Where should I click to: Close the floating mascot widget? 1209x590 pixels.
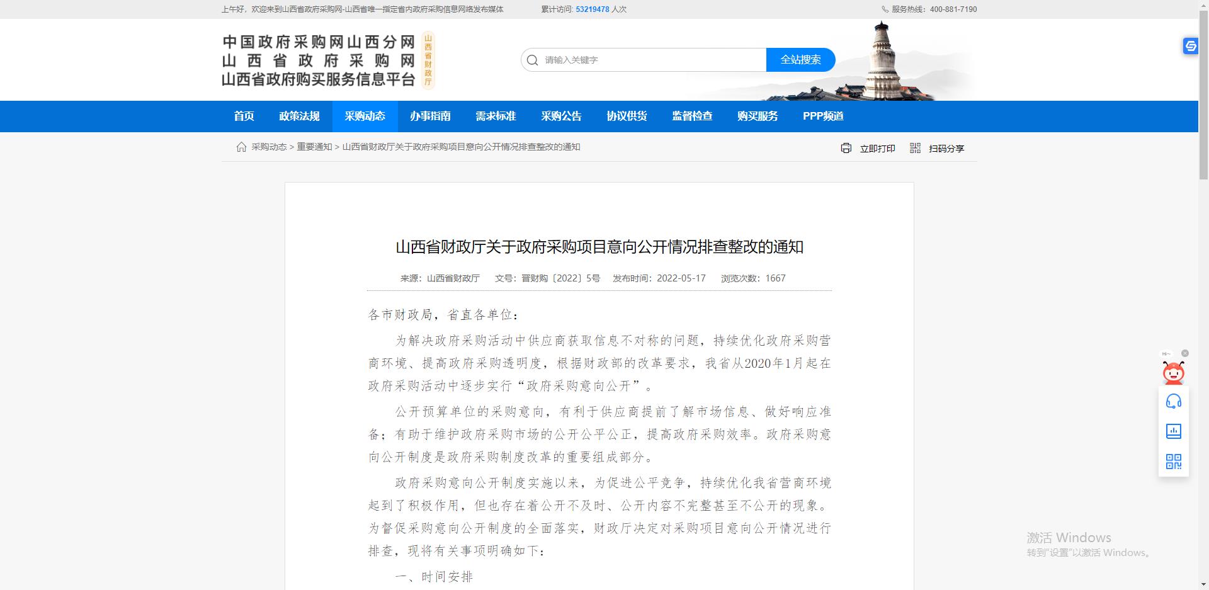[1185, 353]
